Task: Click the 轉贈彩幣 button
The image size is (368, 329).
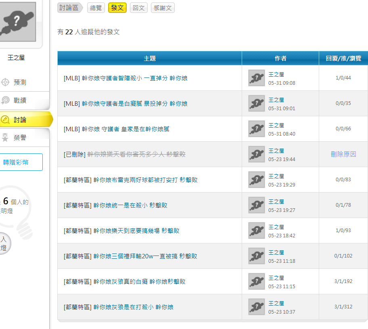Action: coord(21,162)
